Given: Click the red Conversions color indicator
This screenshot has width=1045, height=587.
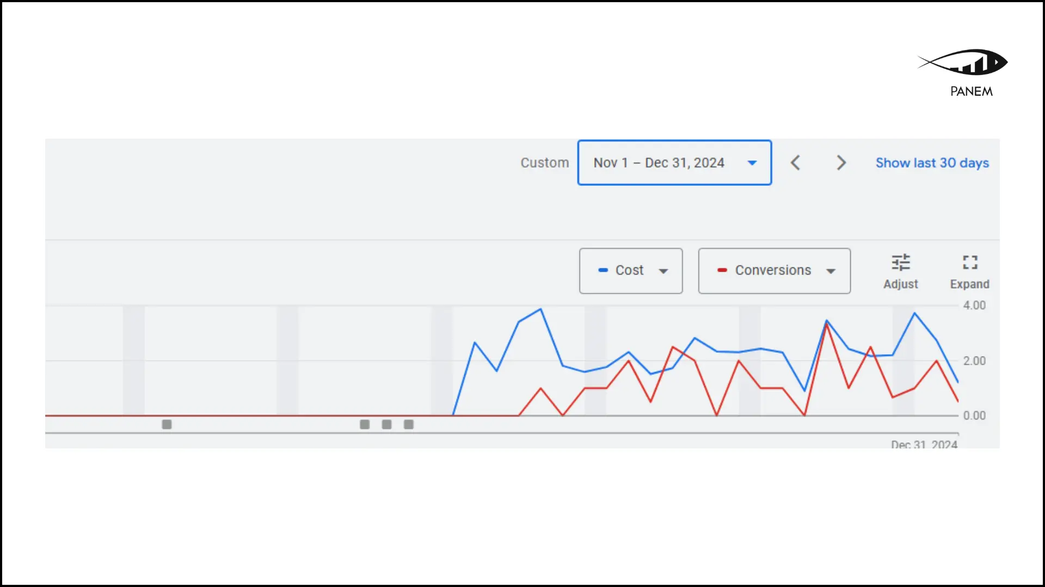Looking at the screenshot, I should (722, 270).
